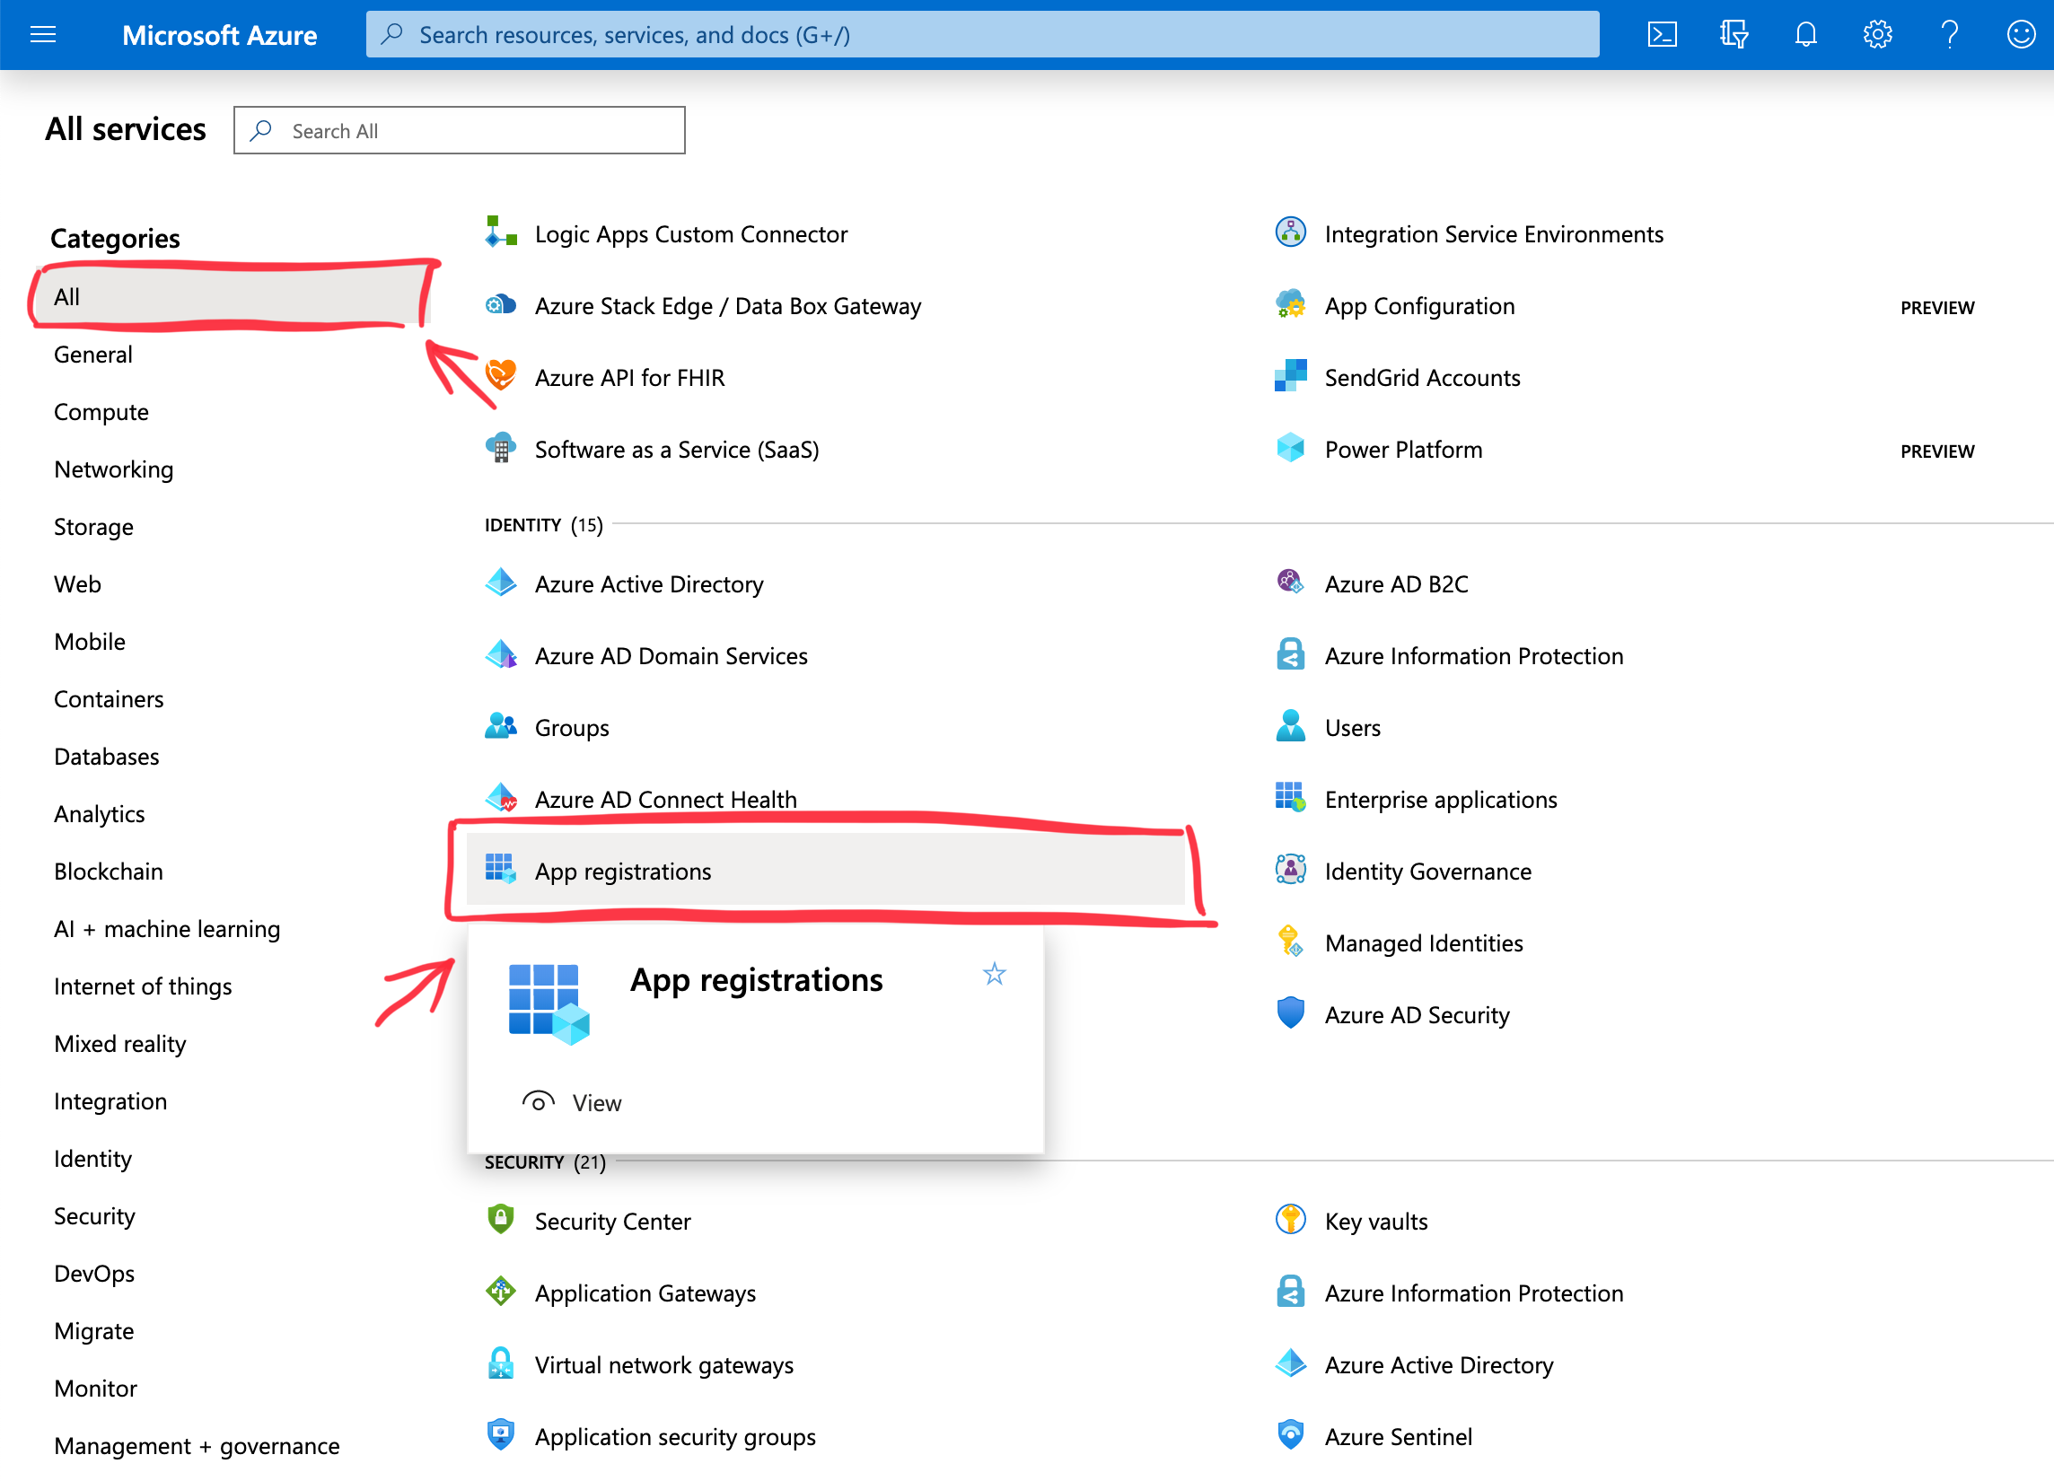Image resolution: width=2054 pixels, height=1481 pixels.
Task: Open the hamburger portal menu
Action: tap(42, 34)
